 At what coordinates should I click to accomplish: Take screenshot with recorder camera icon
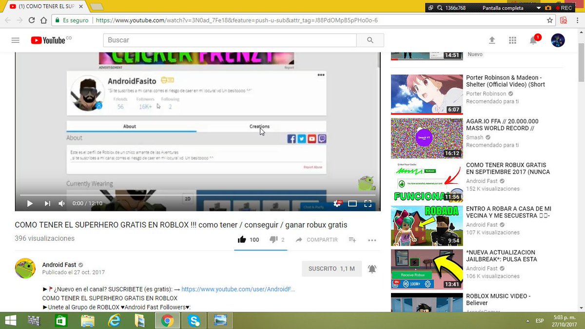[x=548, y=8]
